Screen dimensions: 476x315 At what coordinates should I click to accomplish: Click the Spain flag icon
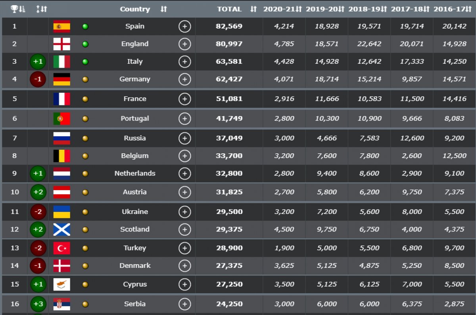[x=61, y=27]
